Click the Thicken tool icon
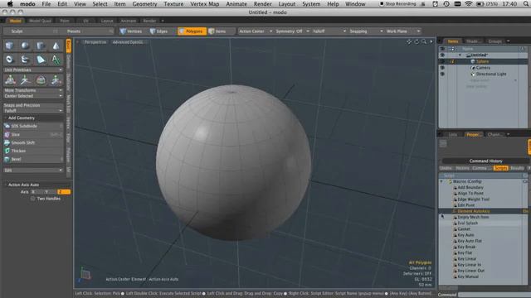The image size is (531, 298). (7, 151)
